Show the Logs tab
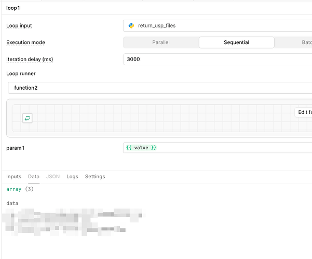 click(x=72, y=177)
